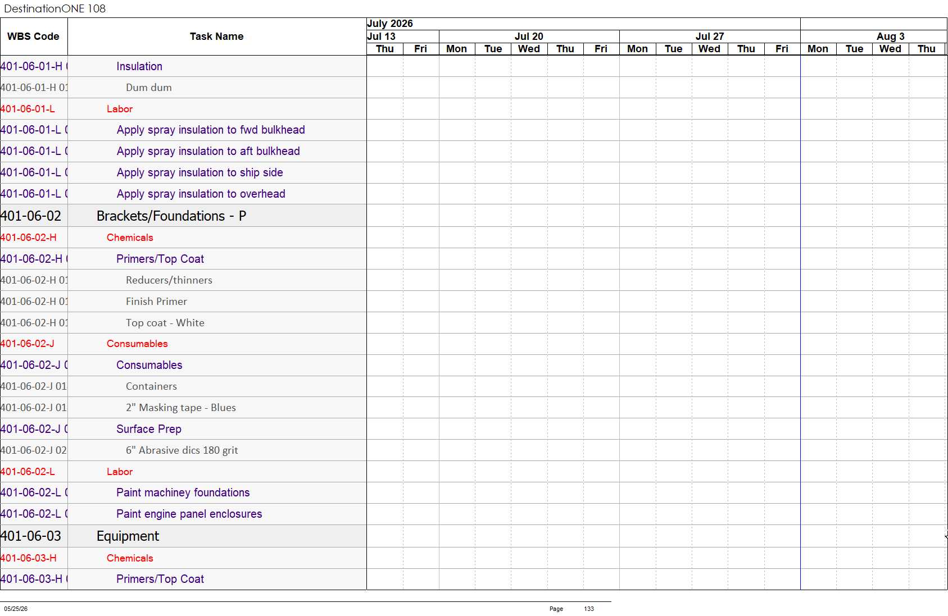
Task: Click the Aug 3 week header
Action: tap(890, 36)
